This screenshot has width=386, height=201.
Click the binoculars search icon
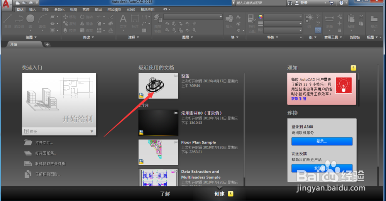point(290,3)
